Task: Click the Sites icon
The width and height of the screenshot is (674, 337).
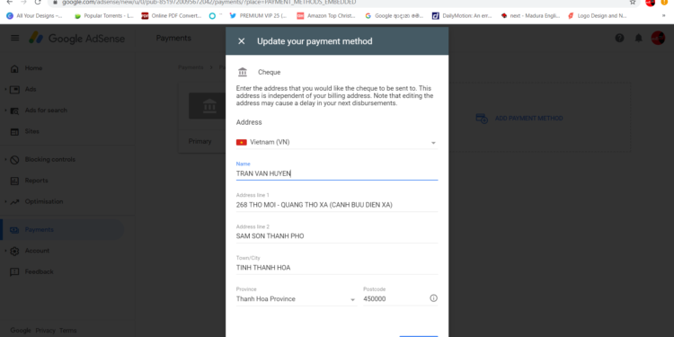Action: click(x=14, y=132)
